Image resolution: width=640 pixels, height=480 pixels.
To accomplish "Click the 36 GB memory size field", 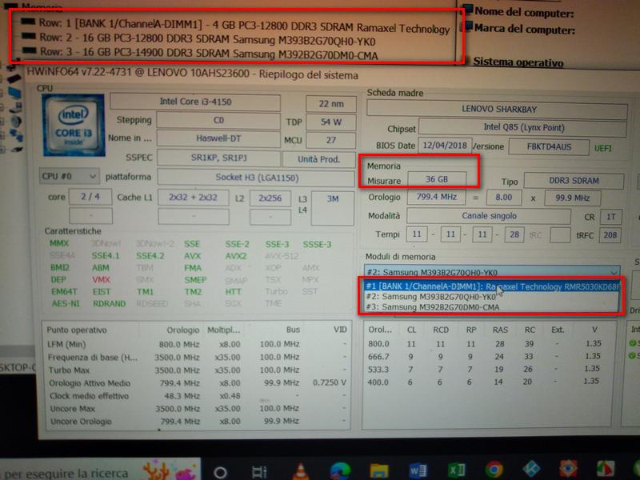I will click(x=437, y=179).
